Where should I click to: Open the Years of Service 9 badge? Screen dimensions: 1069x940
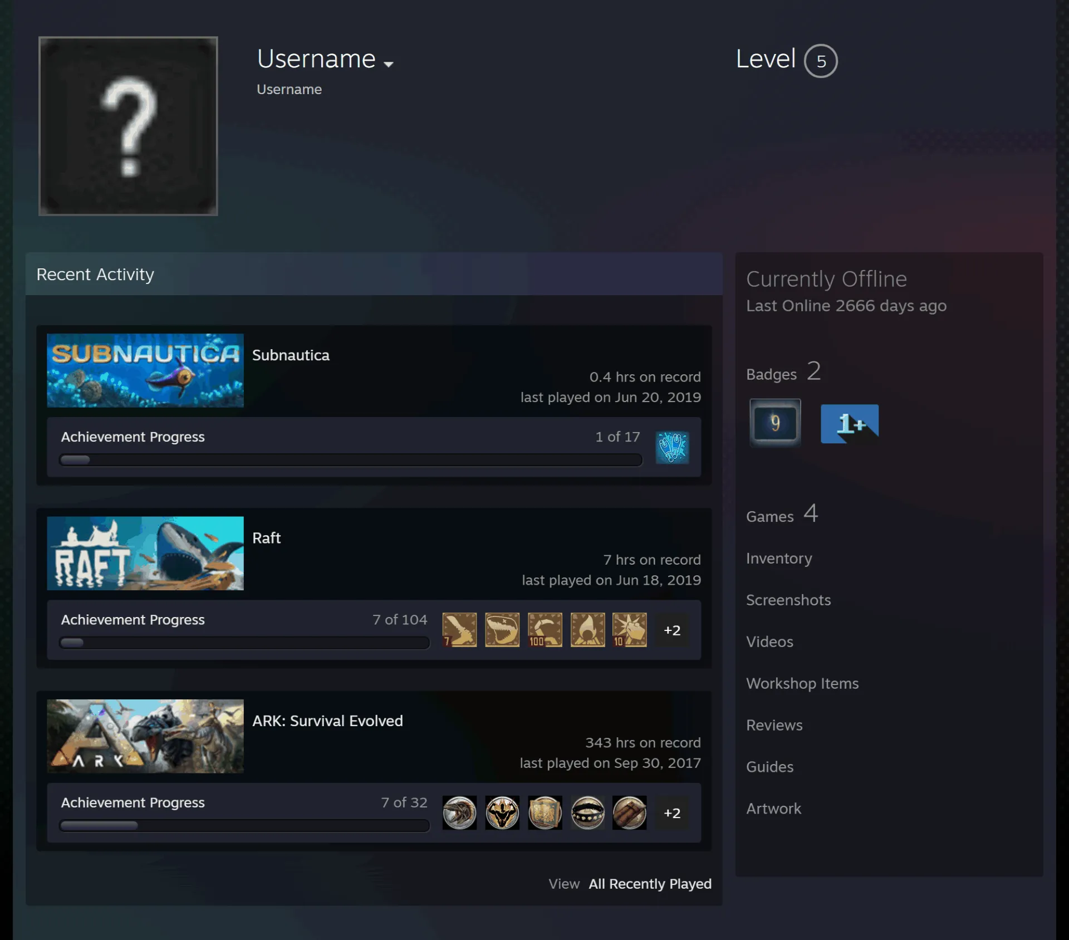pyautogui.click(x=775, y=423)
